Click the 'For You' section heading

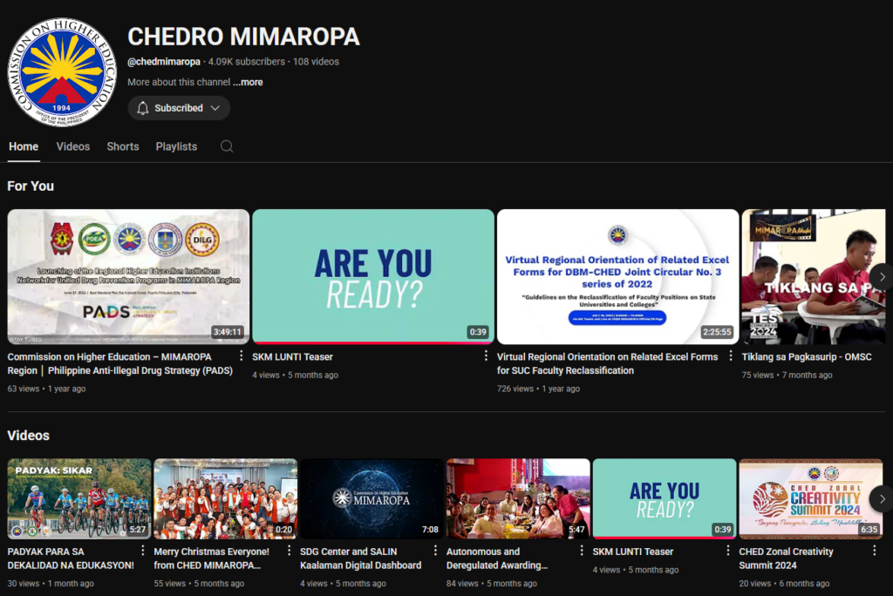tap(31, 186)
